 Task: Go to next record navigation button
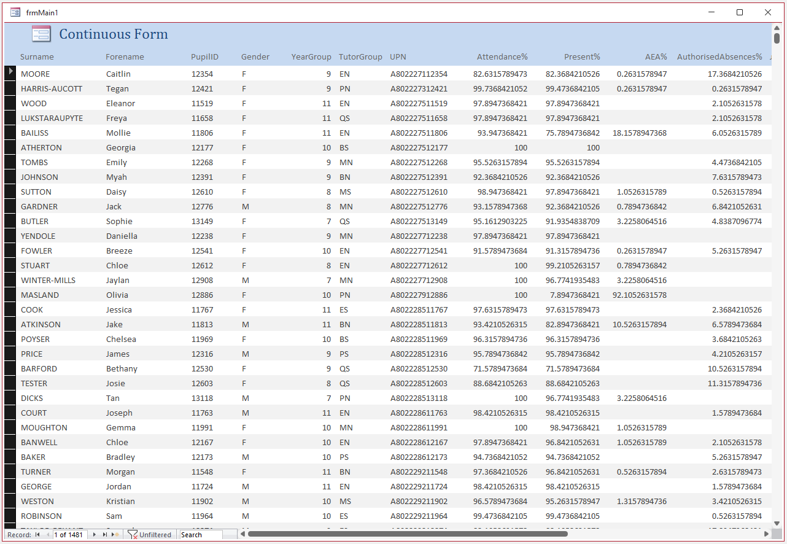point(95,535)
